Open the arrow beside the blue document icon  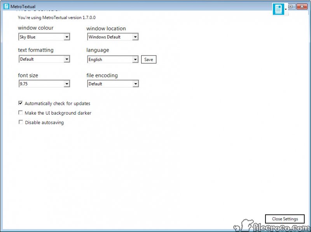tap(286, 9)
